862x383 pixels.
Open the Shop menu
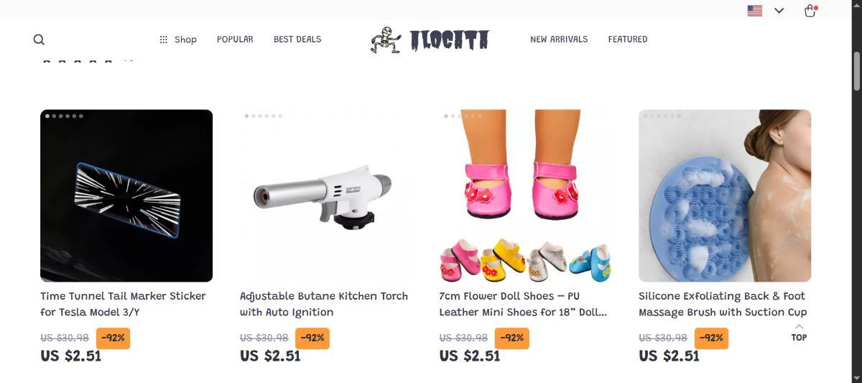click(x=178, y=40)
